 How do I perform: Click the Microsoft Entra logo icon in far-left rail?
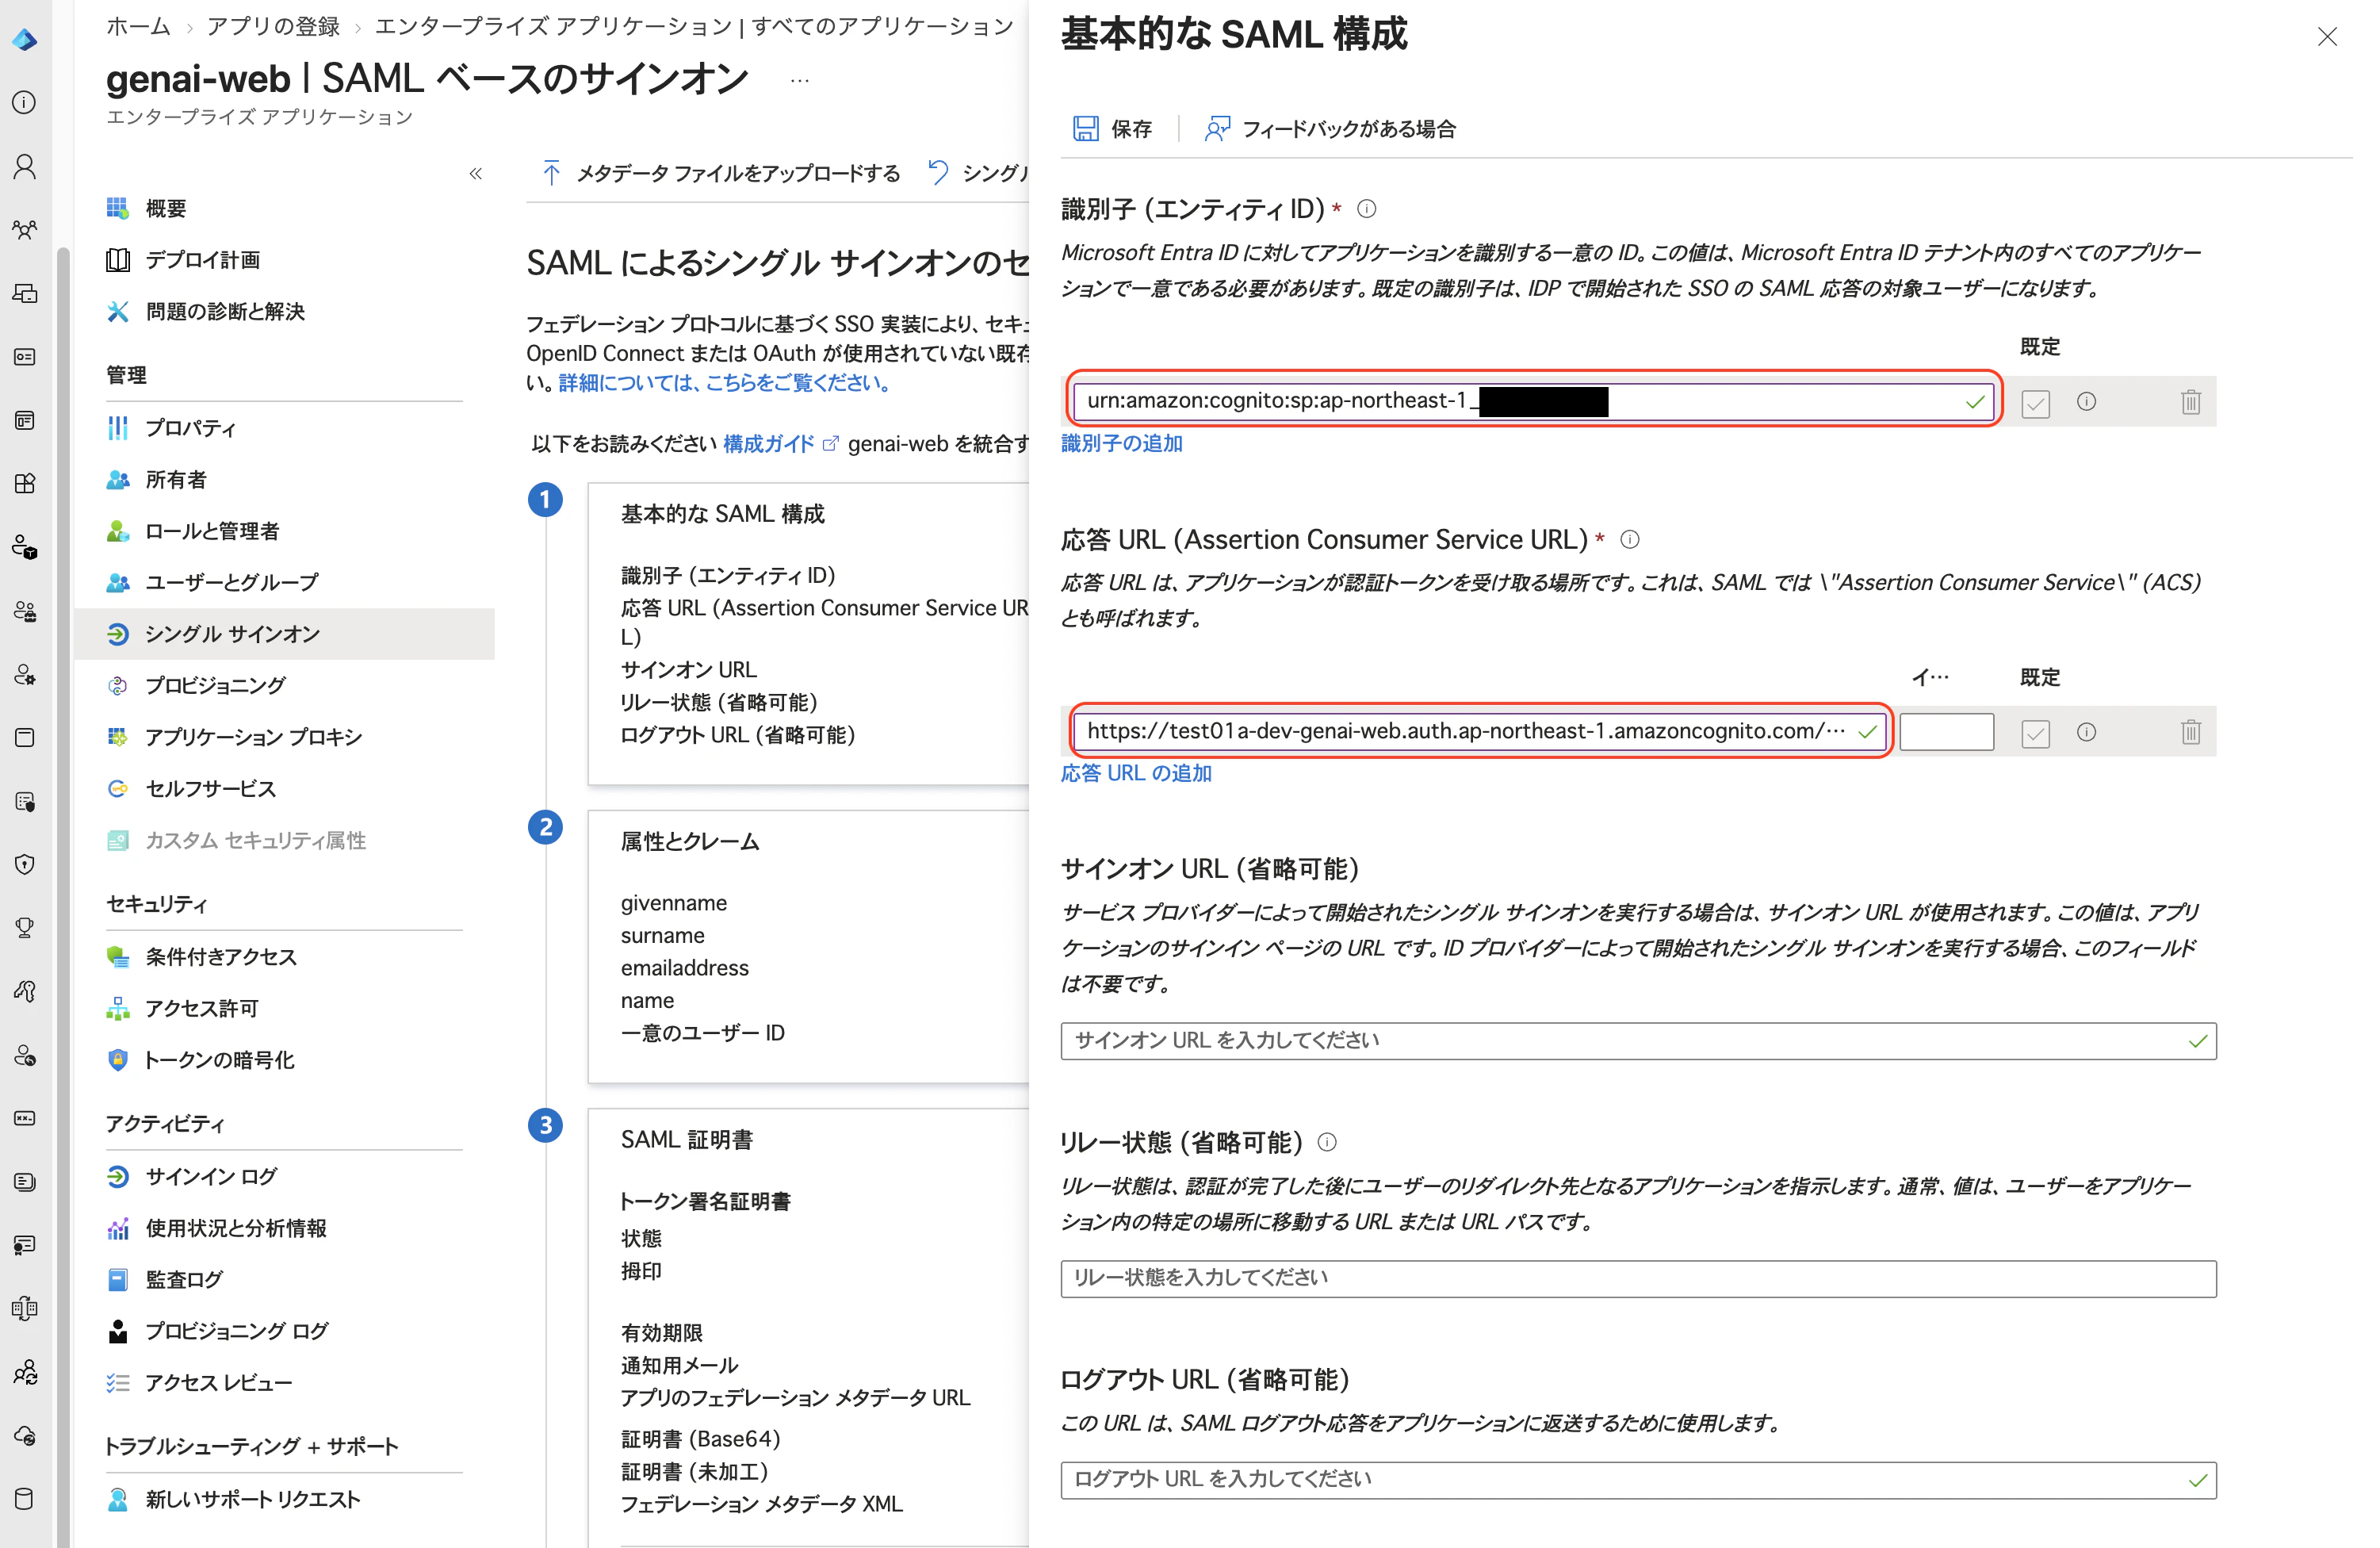tap(25, 40)
